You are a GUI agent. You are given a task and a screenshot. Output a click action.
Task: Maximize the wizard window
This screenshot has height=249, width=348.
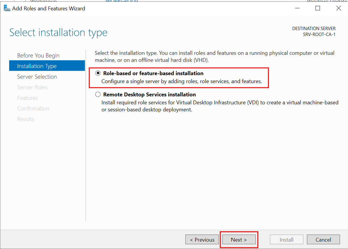[318, 8]
